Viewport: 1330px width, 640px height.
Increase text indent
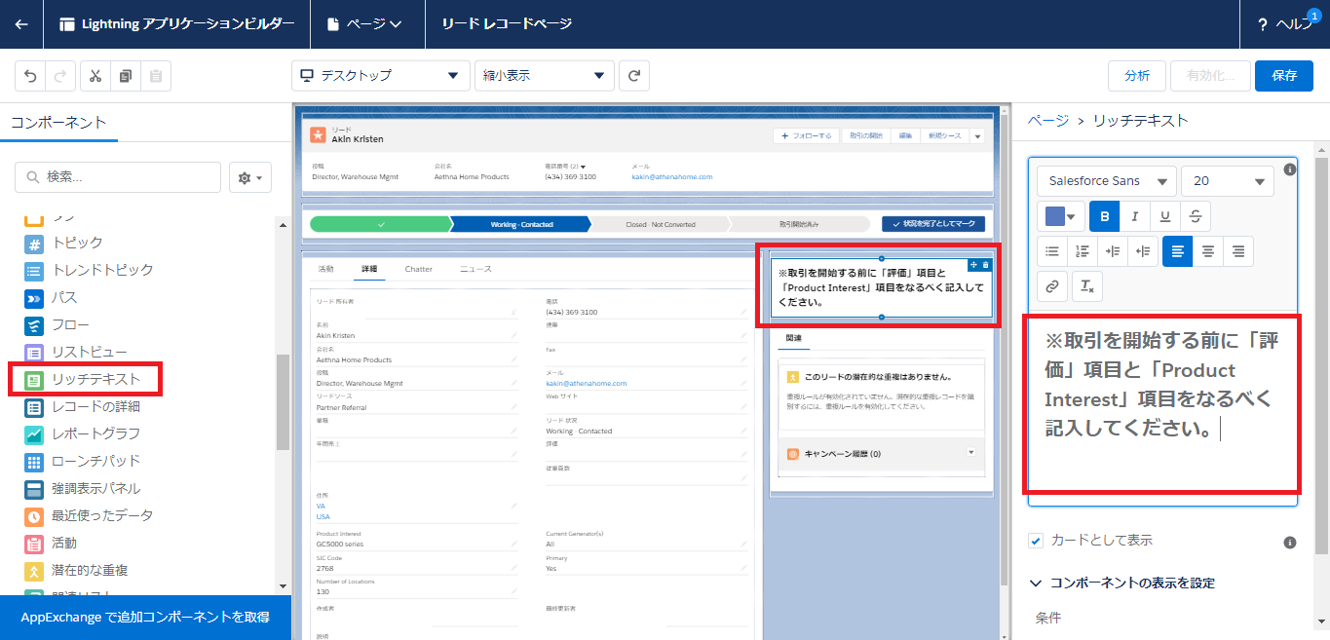click(1113, 251)
